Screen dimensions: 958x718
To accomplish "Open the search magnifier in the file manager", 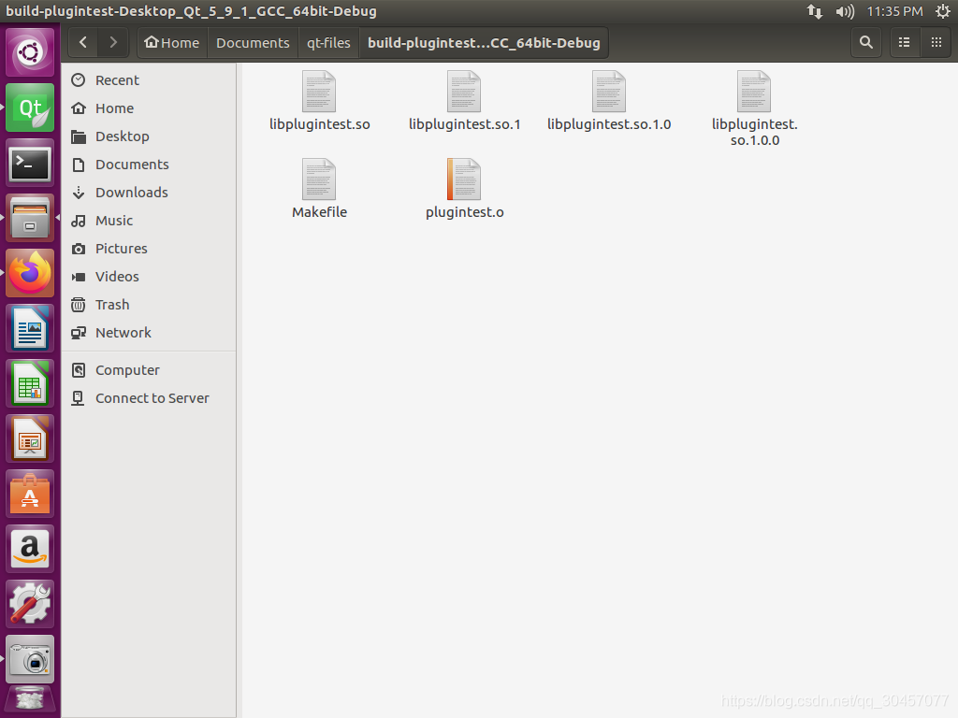I will click(865, 42).
